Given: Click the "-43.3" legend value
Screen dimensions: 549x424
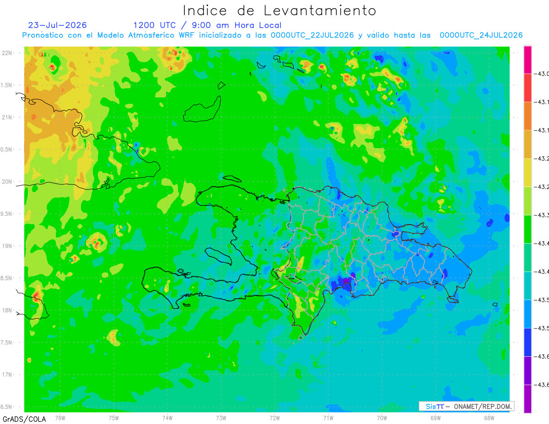Looking at the screenshot, I should (543, 215).
